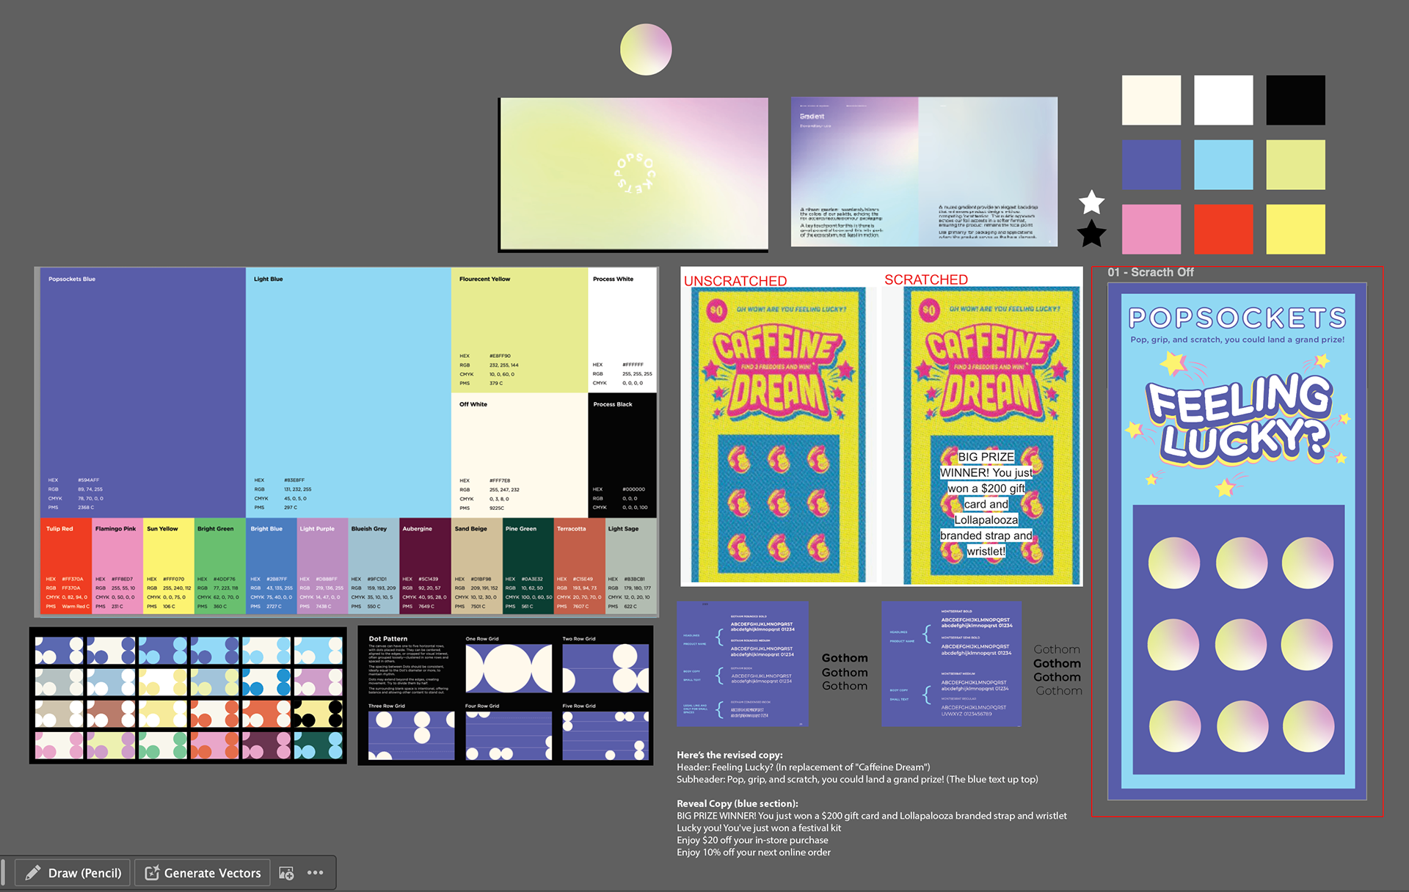
Task: Click the Draw (Pencil) button
Action: [x=73, y=873]
